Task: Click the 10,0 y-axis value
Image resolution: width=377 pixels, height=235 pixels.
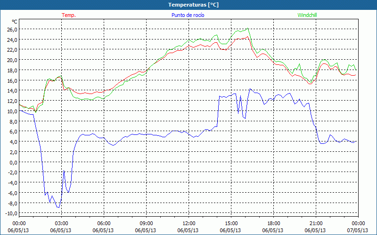Action: (13, 111)
